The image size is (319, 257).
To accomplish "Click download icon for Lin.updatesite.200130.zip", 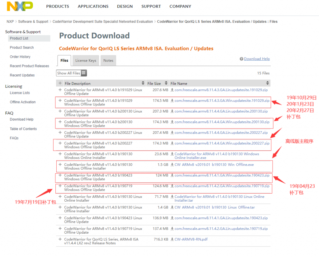I will click(x=172, y=111).
